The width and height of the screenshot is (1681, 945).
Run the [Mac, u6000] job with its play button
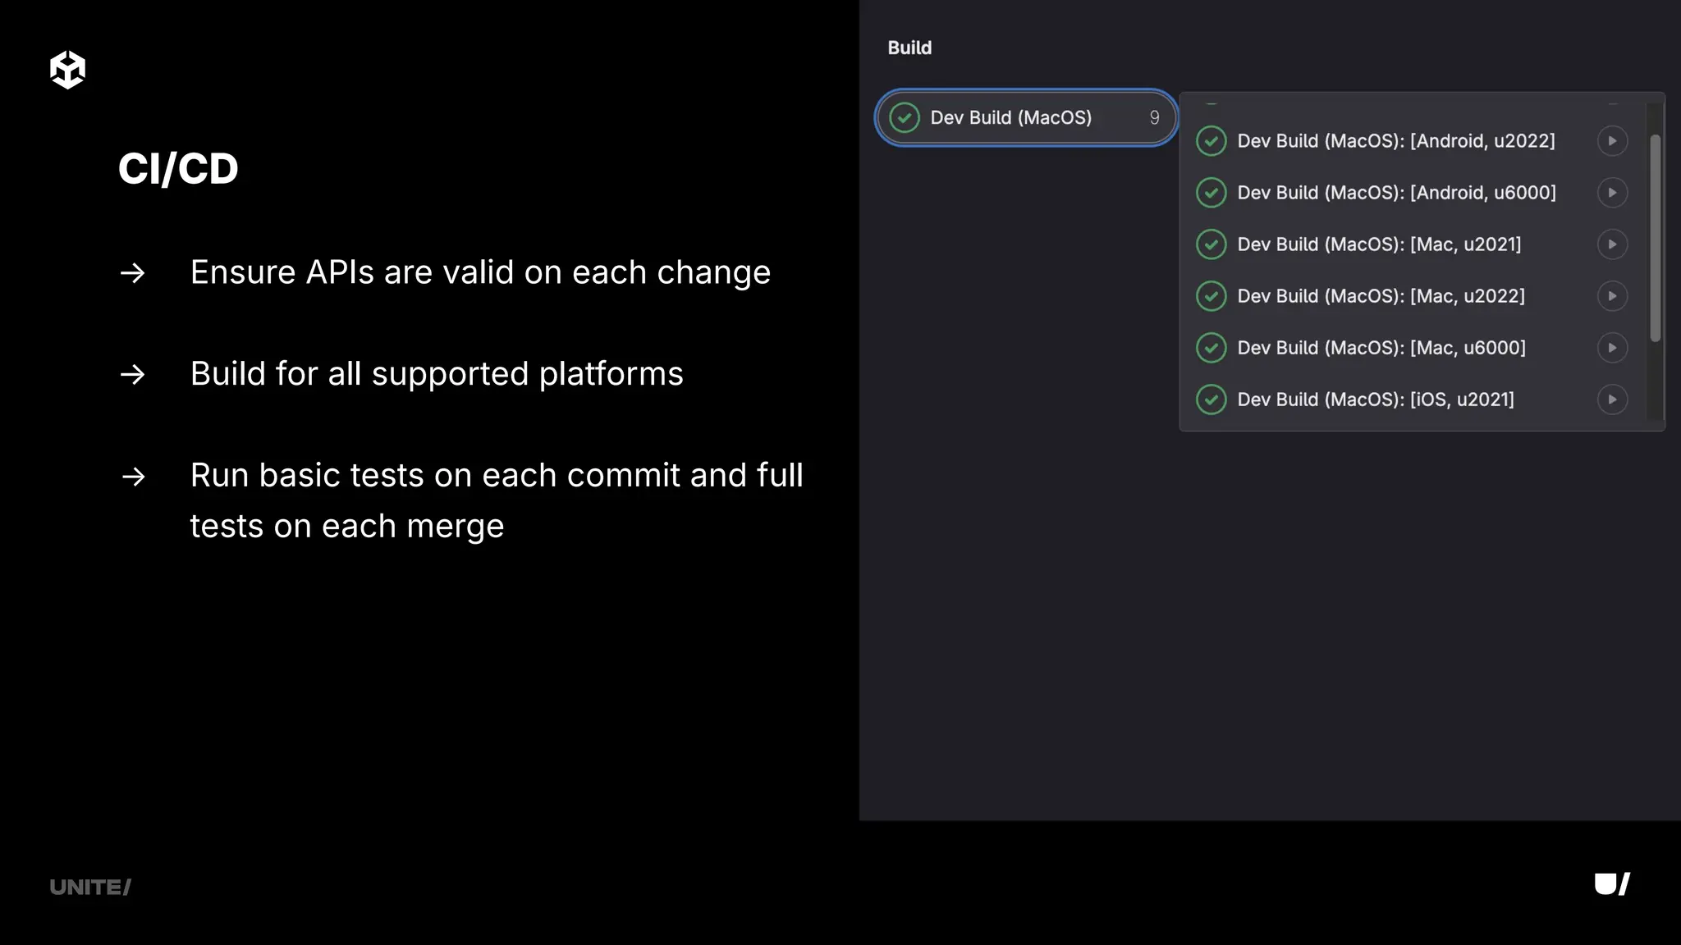[x=1612, y=348]
